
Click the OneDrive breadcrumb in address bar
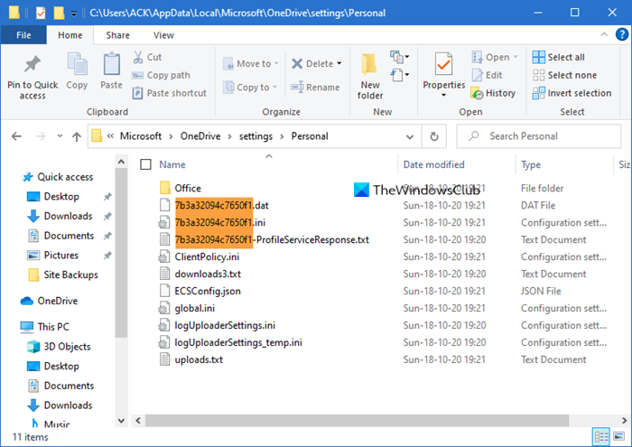pos(200,136)
